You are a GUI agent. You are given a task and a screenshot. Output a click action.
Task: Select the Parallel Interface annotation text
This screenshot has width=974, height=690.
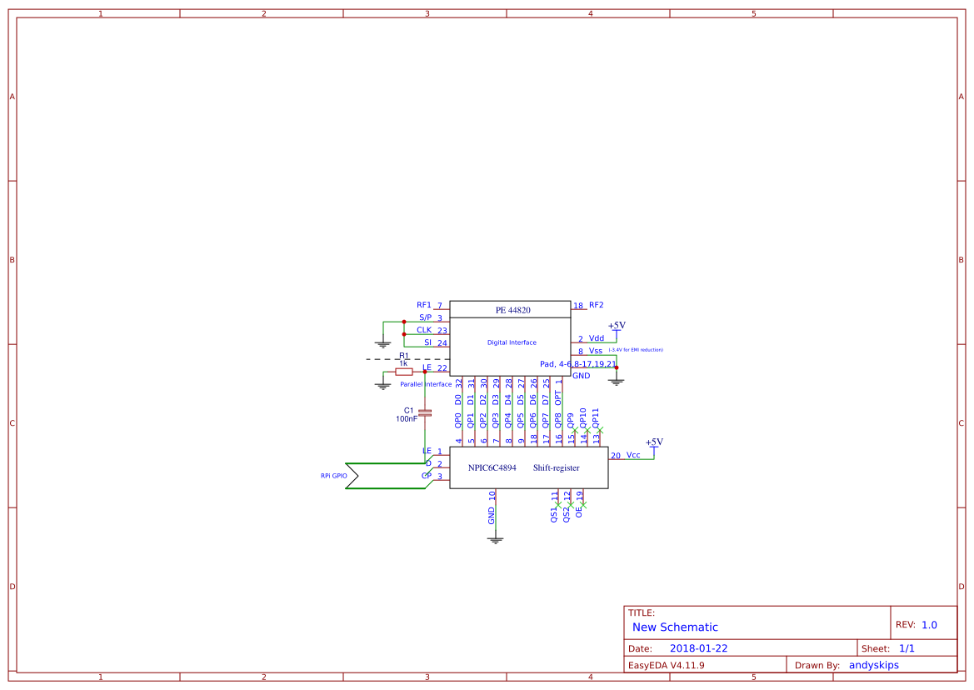tap(427, 385)
